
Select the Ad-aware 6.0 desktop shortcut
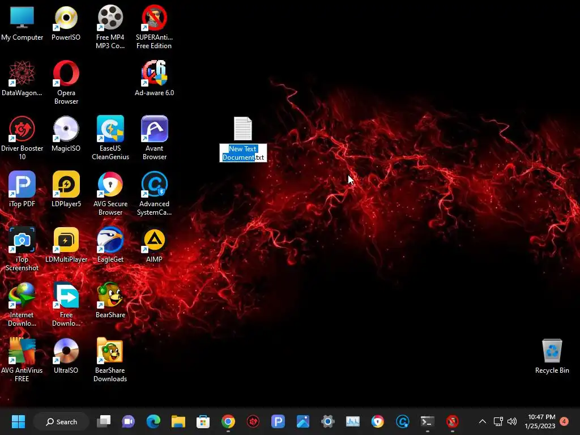click(154, 78)
